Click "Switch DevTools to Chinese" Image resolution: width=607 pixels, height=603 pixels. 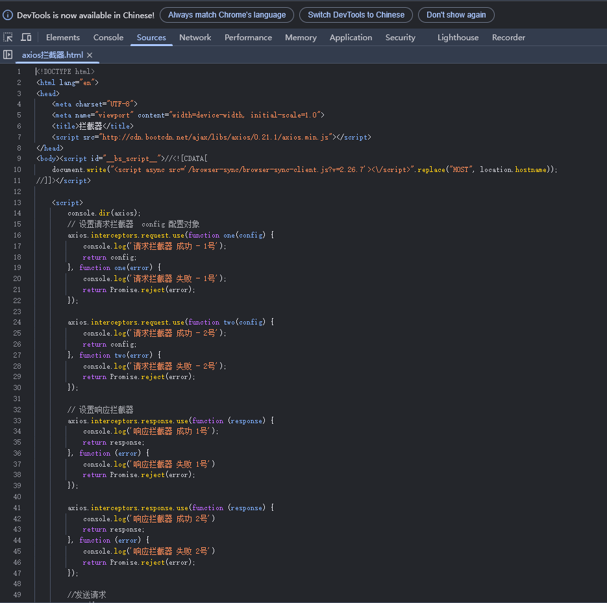point(356,14)
